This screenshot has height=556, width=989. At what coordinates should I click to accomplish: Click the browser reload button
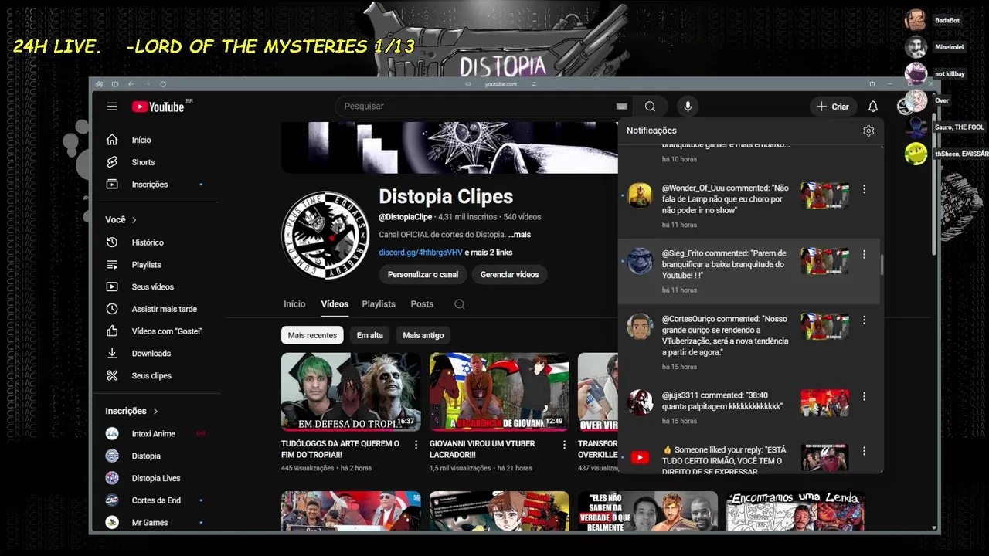coord(163,84)
